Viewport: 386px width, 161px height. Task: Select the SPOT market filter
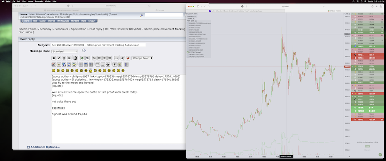click(x=192, y=21)
